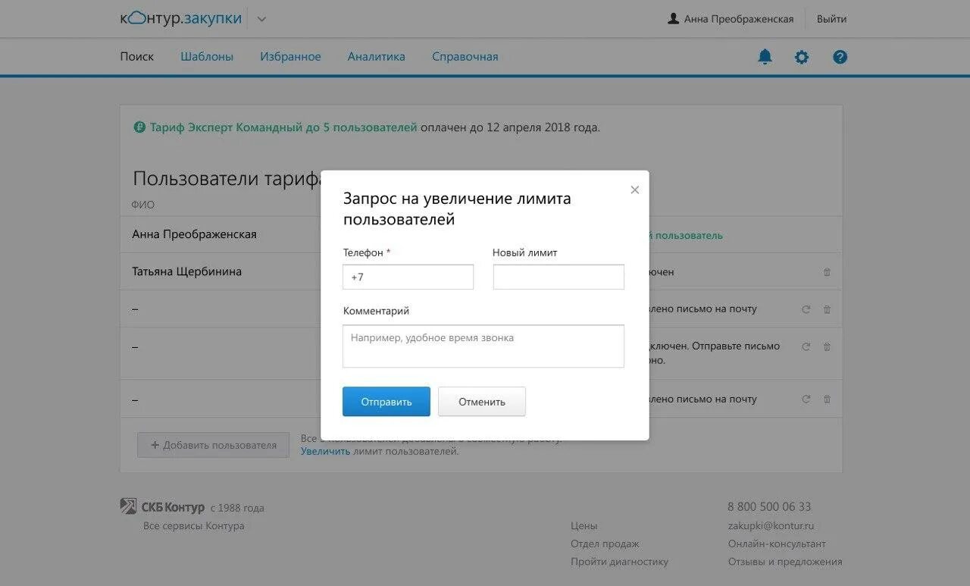This screenshot has width=970, height=586.
Task: Click the Увеличить limit link
Action: [325, 451]
